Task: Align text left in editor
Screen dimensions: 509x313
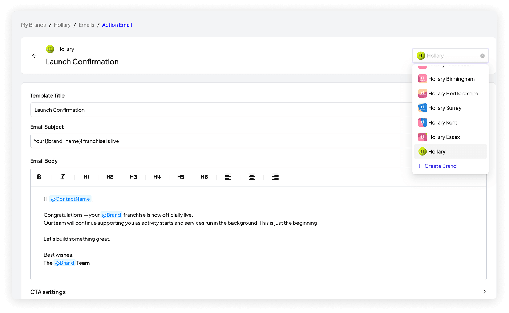Action: 228,177
